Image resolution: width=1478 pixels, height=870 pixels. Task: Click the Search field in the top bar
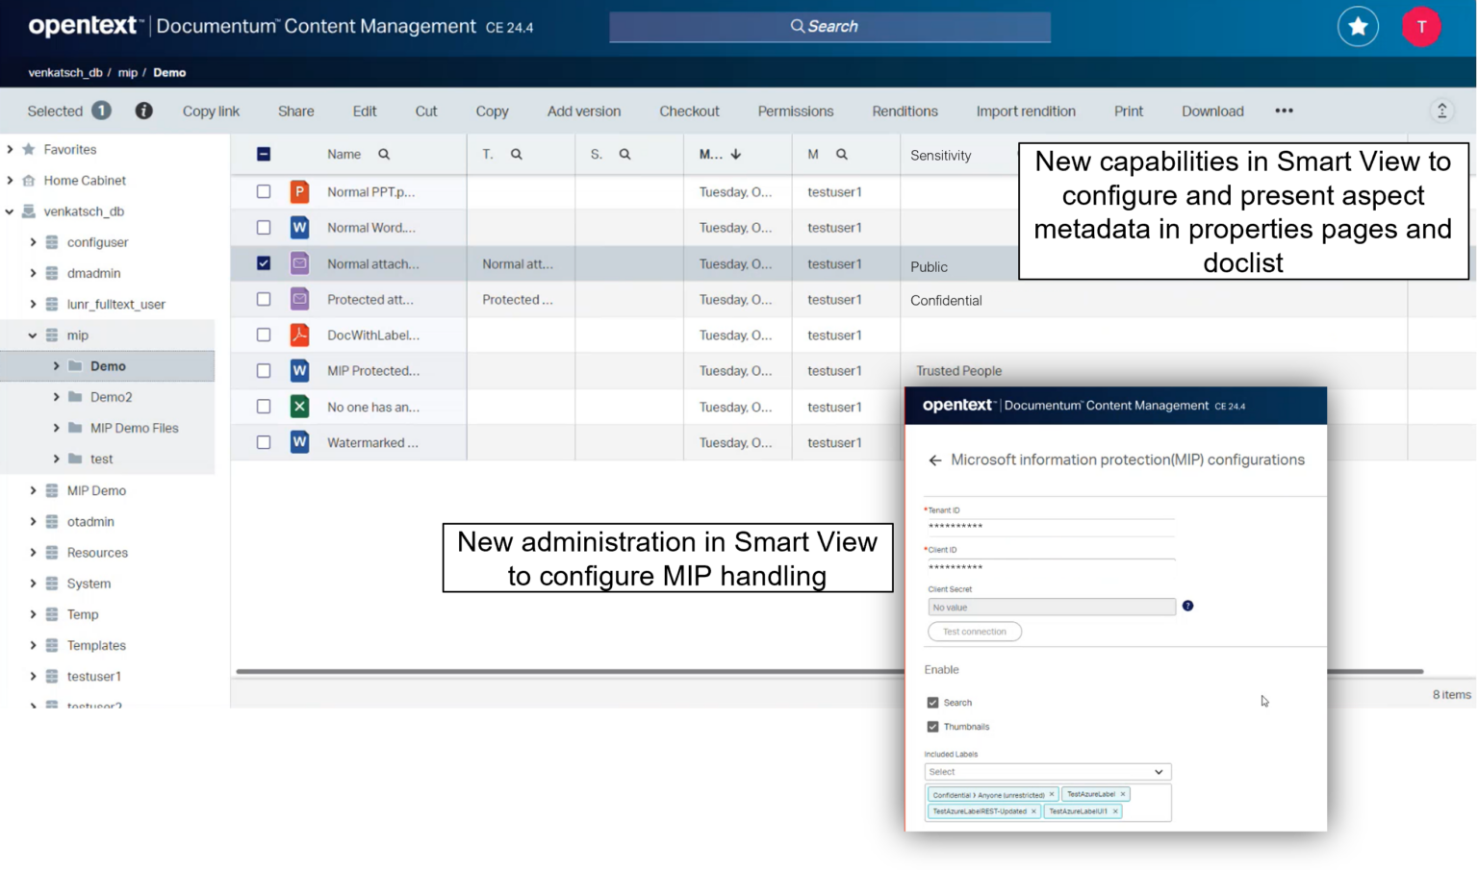[829, 26]
